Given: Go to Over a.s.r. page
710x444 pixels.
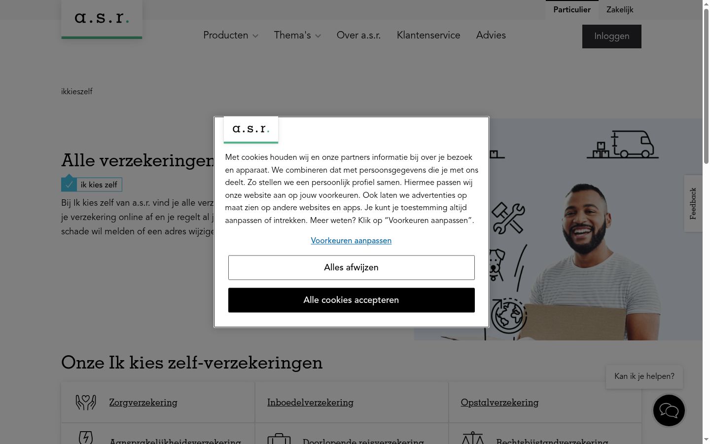Looking at the screenshot, I should [x=359, y=36].
